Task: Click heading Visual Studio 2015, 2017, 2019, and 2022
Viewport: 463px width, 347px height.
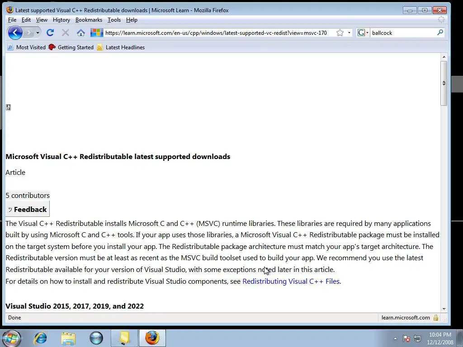Action: [75, 306]
